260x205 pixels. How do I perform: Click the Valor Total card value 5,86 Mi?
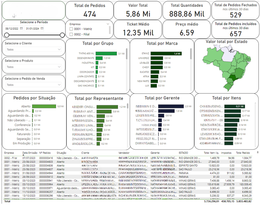[138, 14]
